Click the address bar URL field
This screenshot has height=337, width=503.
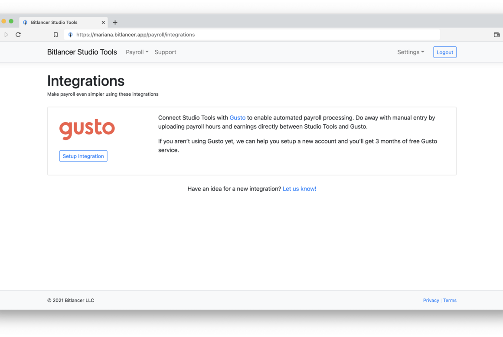point(252,35)
